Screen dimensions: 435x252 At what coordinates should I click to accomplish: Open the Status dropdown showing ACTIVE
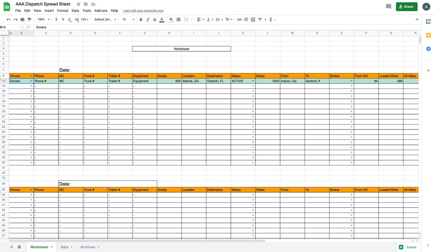[x=253, y=81]
